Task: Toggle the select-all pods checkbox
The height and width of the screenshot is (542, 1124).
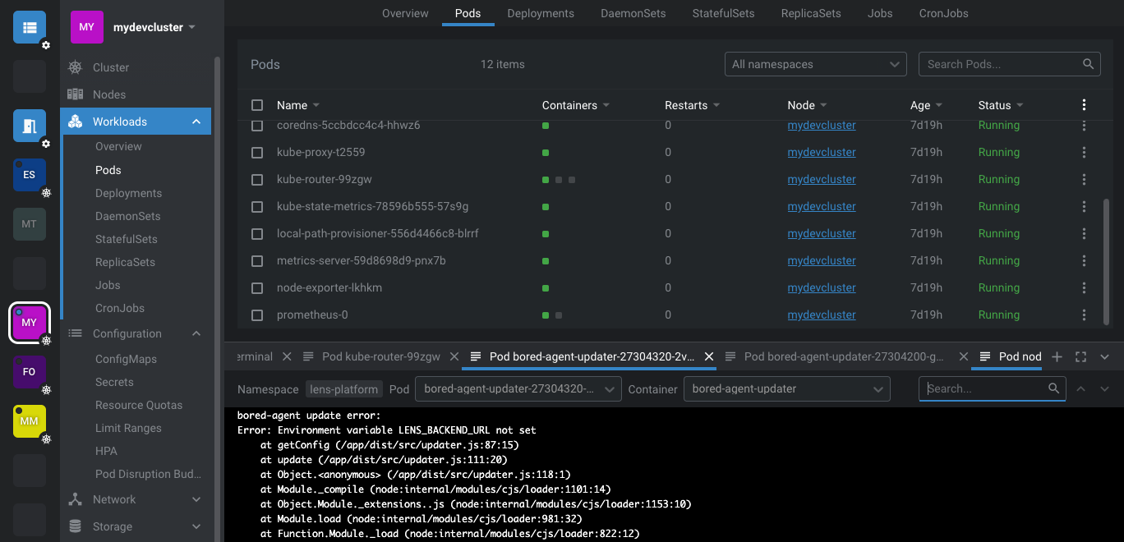Action: click(257, 105)
